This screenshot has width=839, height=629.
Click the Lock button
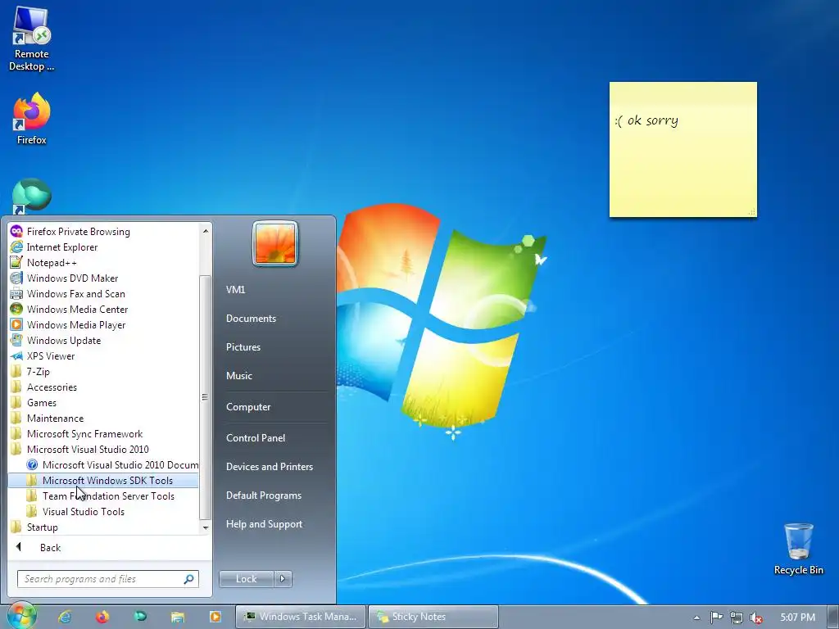click(246, 579)
